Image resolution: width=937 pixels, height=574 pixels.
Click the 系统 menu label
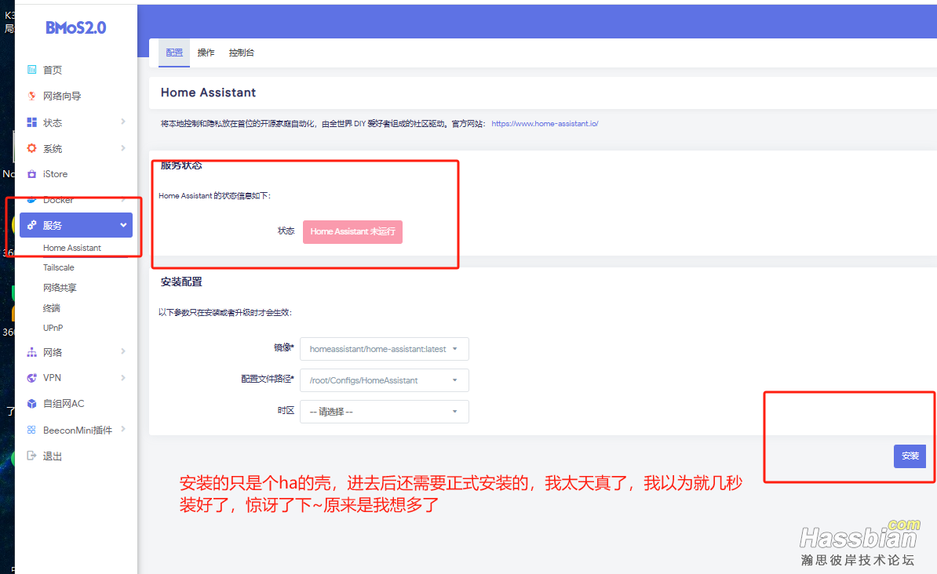(53, 148)
